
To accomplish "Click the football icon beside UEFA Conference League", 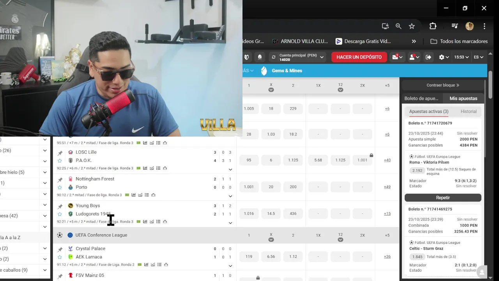I will [60, 235].
